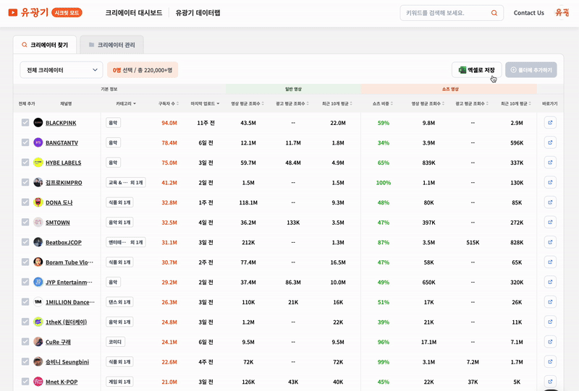Click DONA 118.1M average views value
Screen dimensions: 579x391
pyautogui.click(x=248, y=202)
